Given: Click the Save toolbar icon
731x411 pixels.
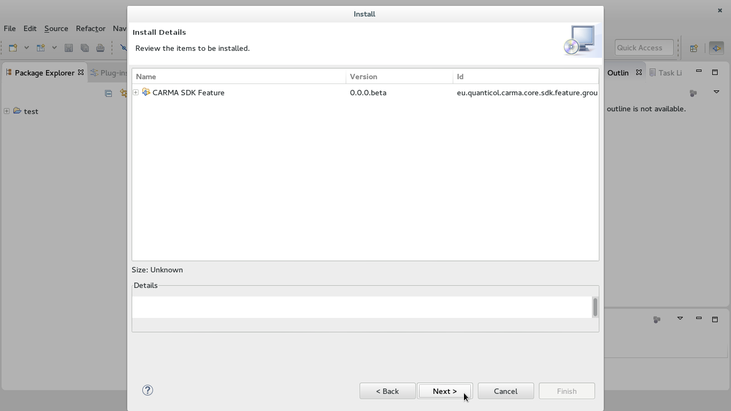Looking at the screenshot, I should tap(68, 48).
